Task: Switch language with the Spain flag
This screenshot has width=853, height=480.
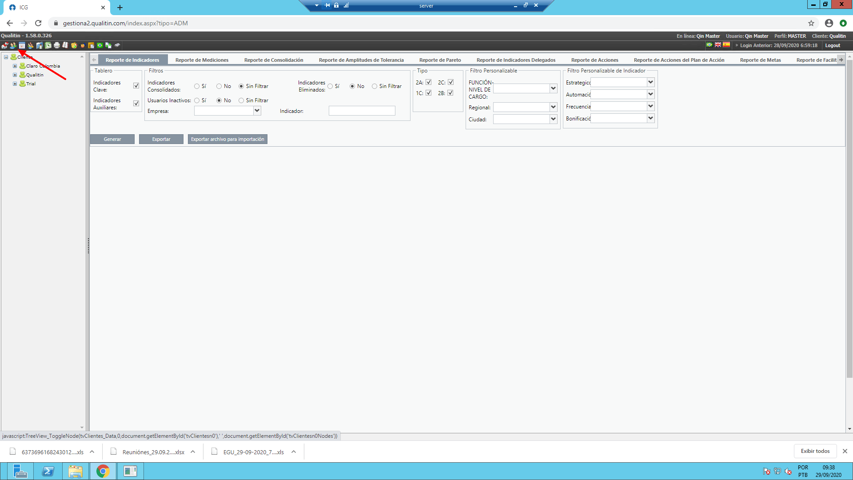Action: point(726,45)
